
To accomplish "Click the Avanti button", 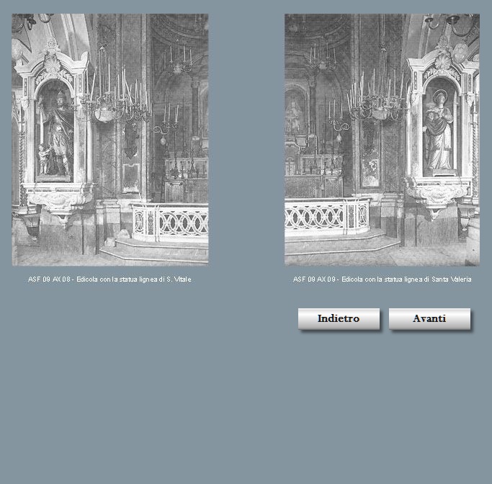I will [429, 318].
